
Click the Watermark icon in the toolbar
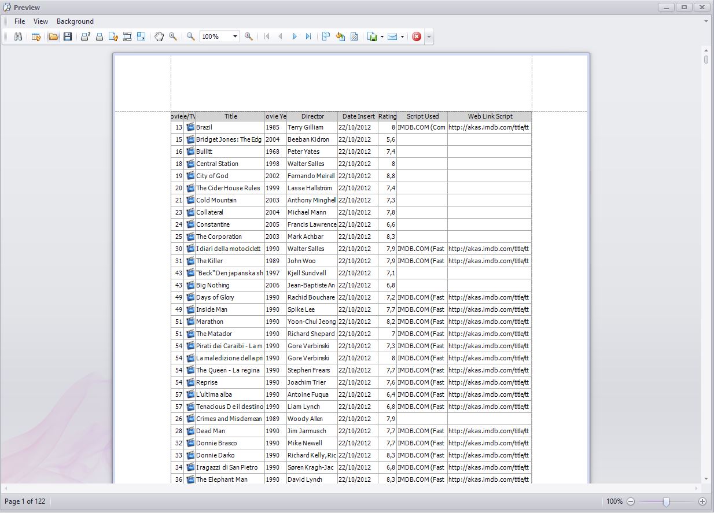point(354,36)
